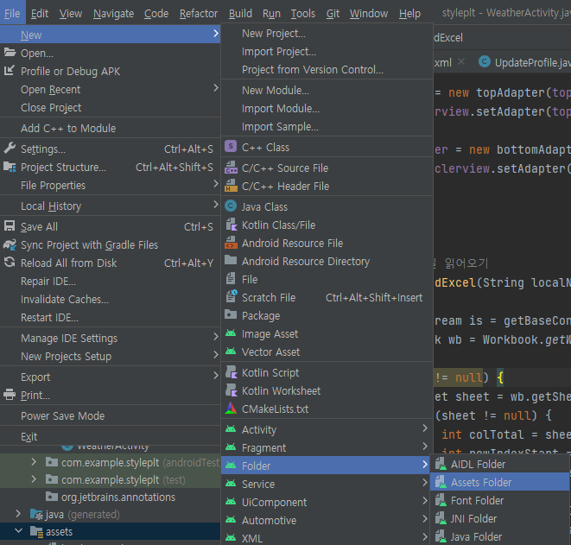
Task: Click the Save All floppy icon
Action: pyautogui.click(x=10, y=226)
